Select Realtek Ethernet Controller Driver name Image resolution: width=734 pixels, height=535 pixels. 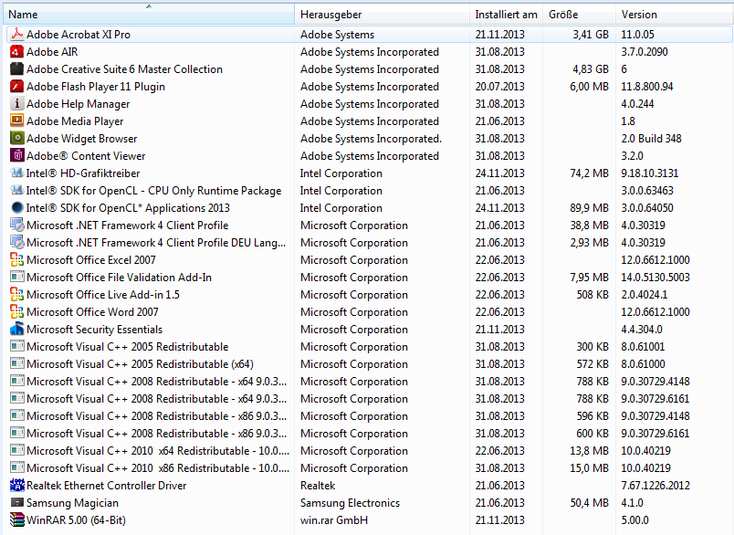pyautogui.click(x=106, y=485)
